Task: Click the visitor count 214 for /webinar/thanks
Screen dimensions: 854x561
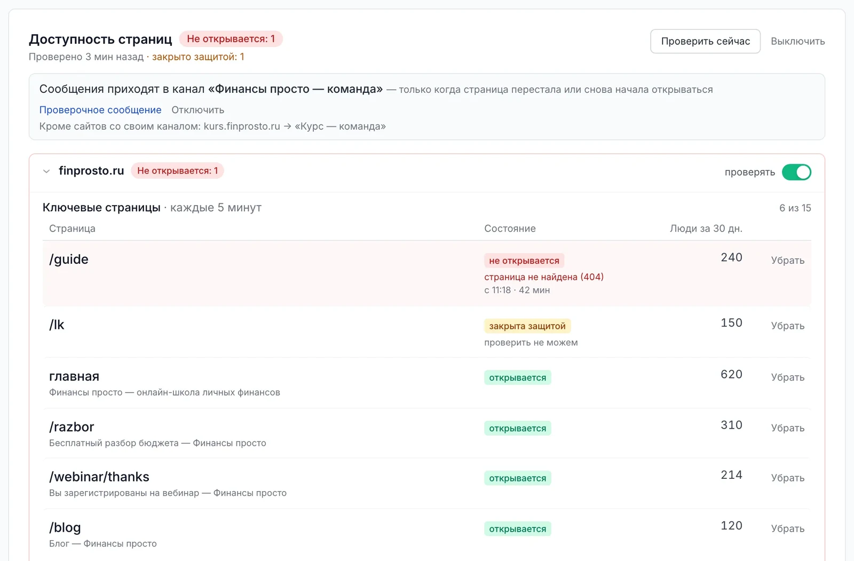Action: coord(731,475)
